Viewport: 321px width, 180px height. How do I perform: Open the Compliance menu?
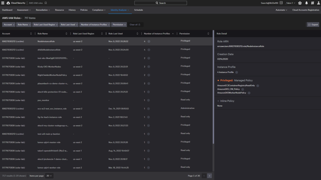99,10
